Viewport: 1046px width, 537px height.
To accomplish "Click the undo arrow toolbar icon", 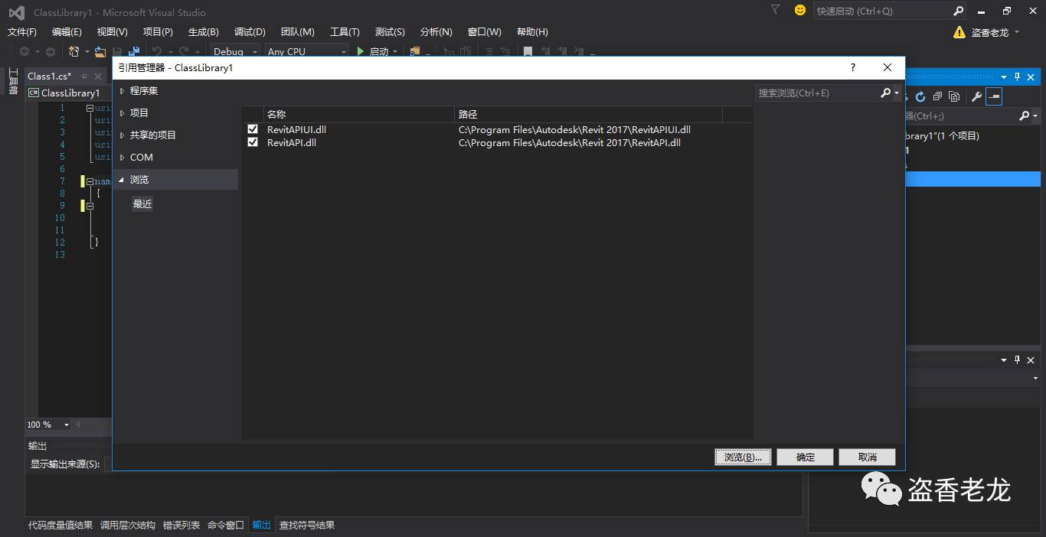I will point(156,51).
